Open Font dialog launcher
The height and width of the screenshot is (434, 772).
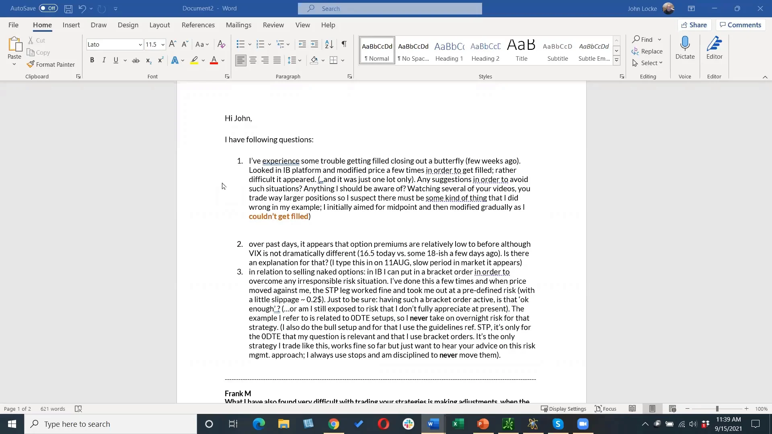(x=227, y=76)
